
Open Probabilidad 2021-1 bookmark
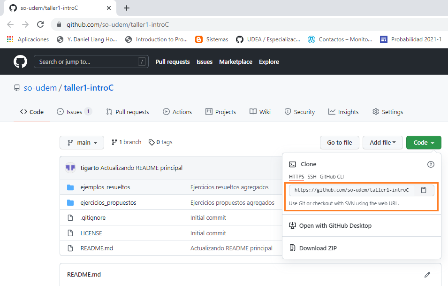pyautogui.click(x=410, y=39)
